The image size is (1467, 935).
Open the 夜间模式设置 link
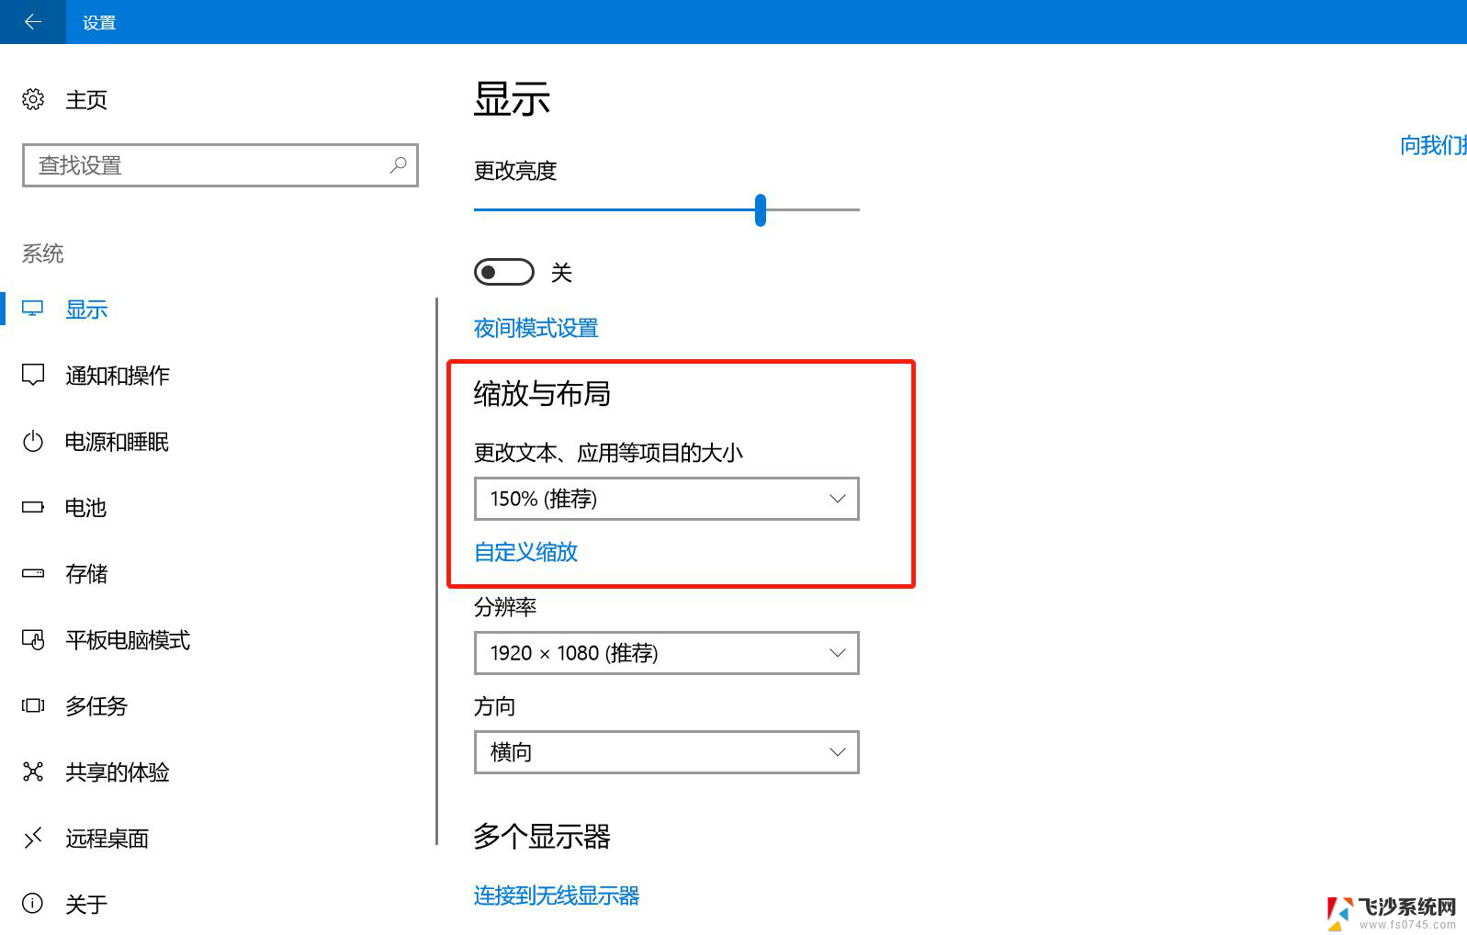click(536, 328)
